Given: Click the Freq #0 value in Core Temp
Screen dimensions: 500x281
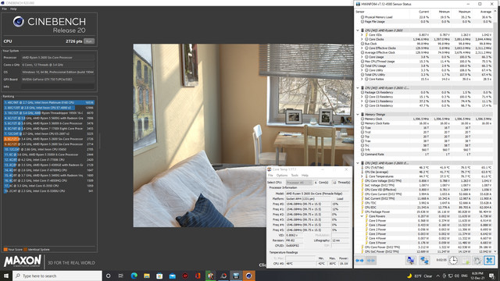Looking at the screenshot, I should click(x=308, y=204).
